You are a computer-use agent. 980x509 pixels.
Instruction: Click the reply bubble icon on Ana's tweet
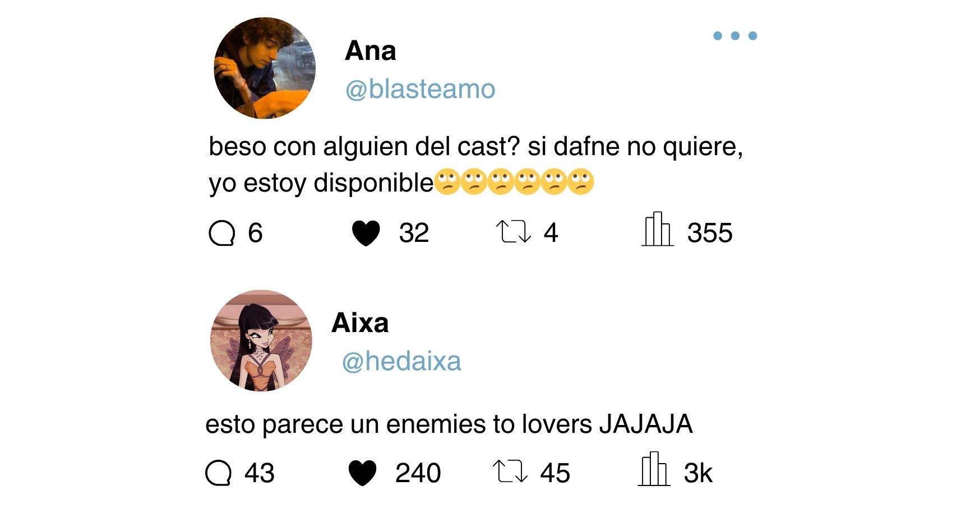click(221, 233)
